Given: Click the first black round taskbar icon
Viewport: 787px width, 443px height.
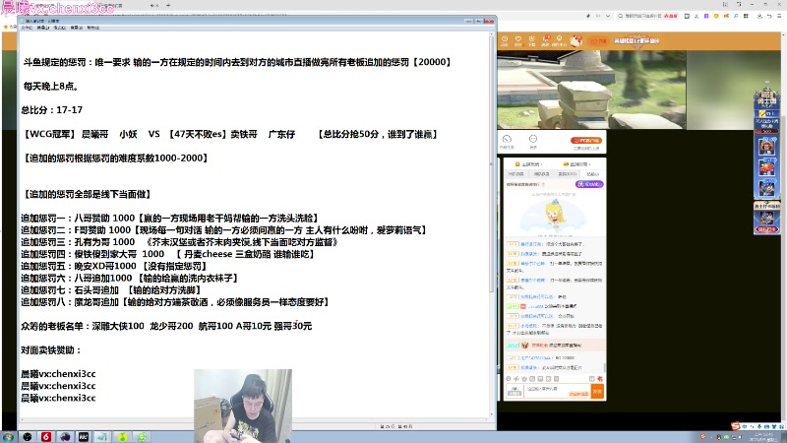Looking at the screenshot, I should click(x=28, y=436).
